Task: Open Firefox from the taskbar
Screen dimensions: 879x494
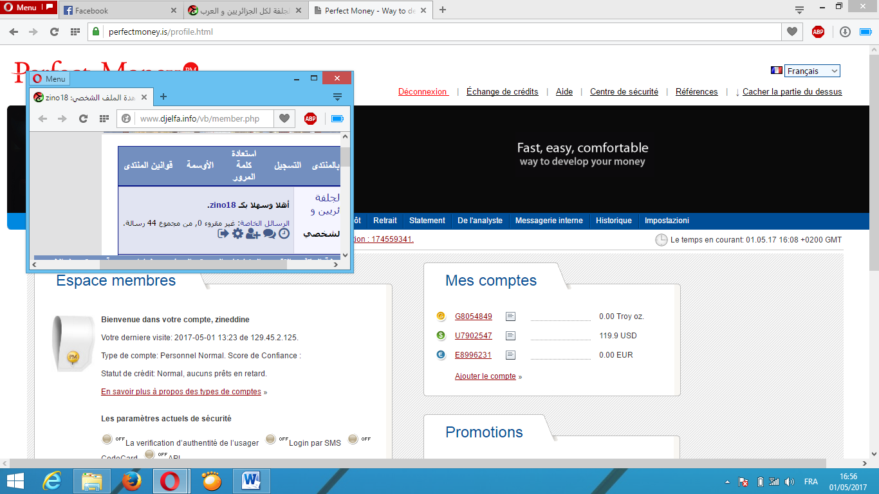Action: (x=131, y=481)
